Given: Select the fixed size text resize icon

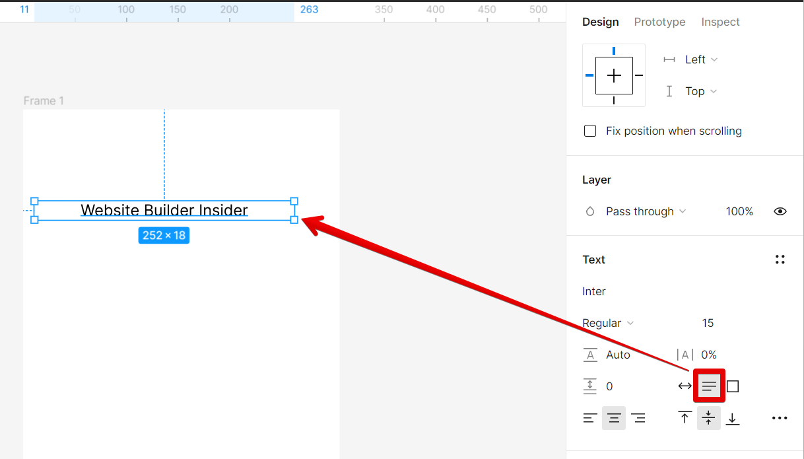Looking at the screenshot, I should coord(733,386).
